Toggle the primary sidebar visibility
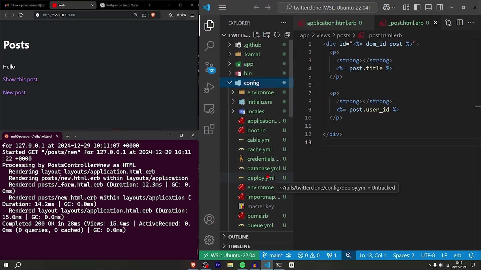Viewport: 481px width, 270px height. (x=417, y=7)
